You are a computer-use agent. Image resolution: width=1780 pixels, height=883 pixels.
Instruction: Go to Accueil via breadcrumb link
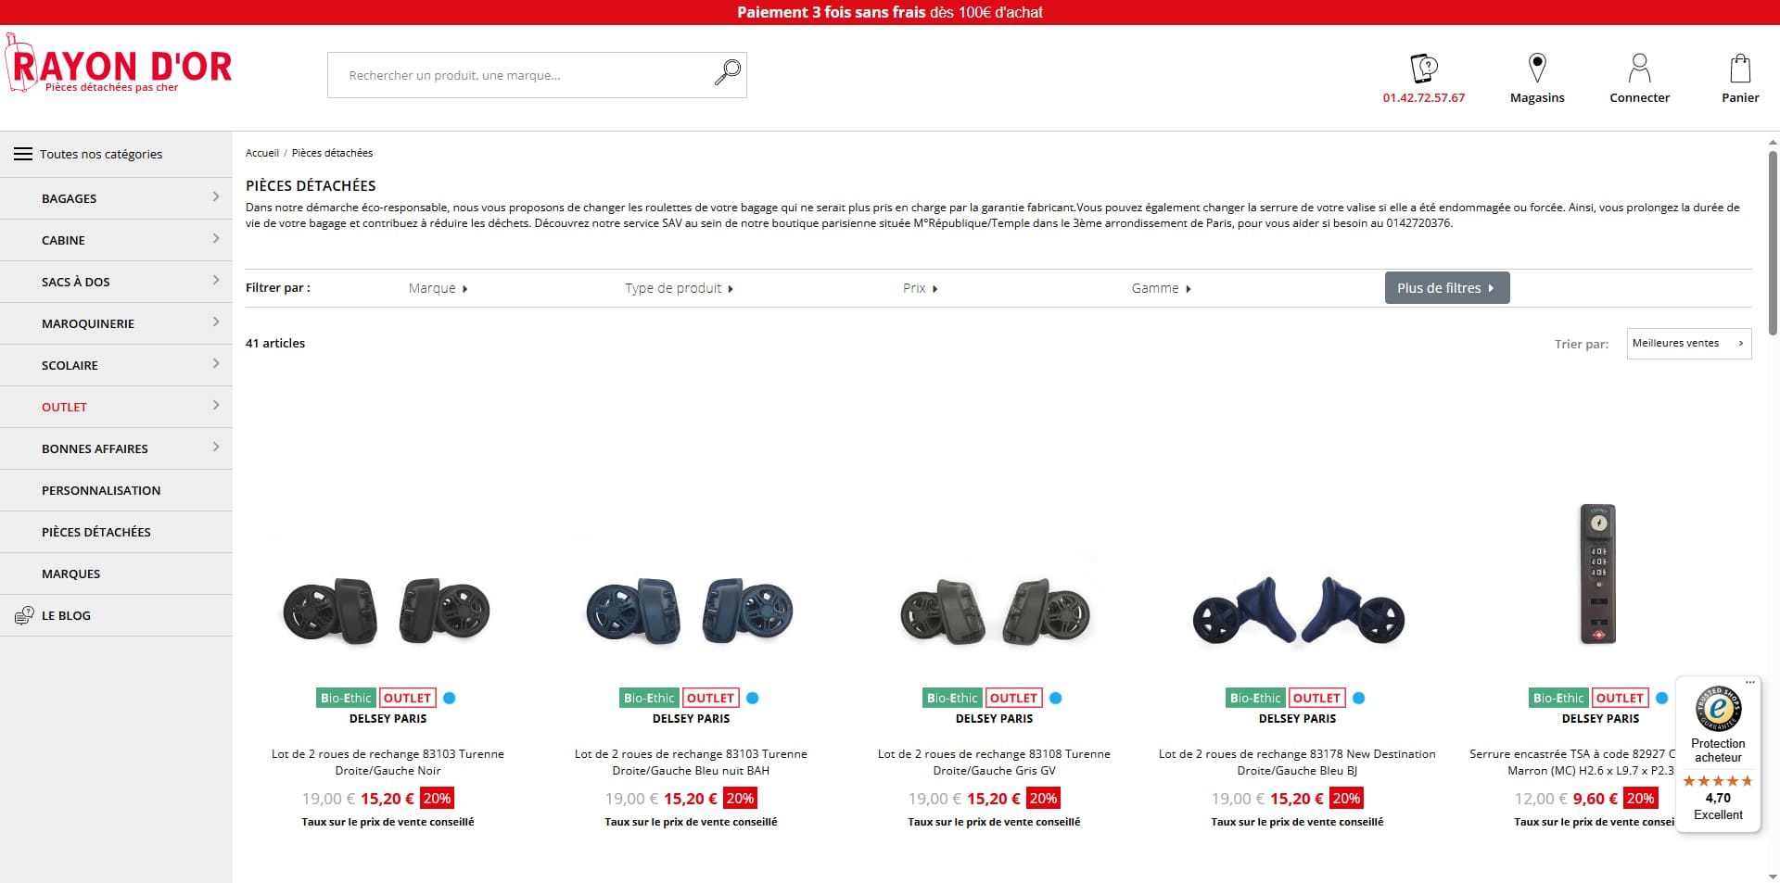tap(262, 153)
